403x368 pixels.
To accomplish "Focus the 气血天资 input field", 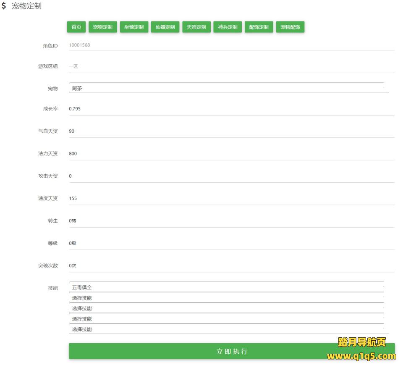I will point(231,131).
